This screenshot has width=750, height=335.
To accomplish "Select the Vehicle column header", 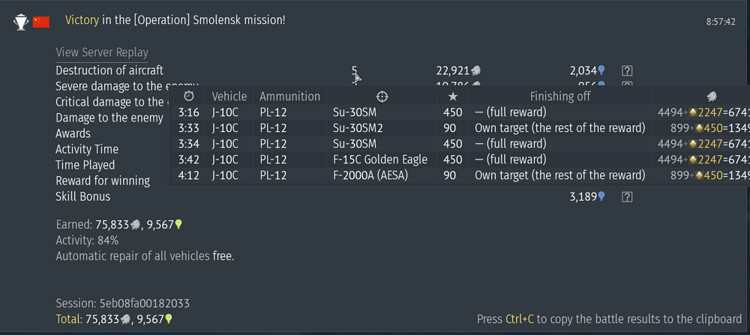I will (229, 96).
